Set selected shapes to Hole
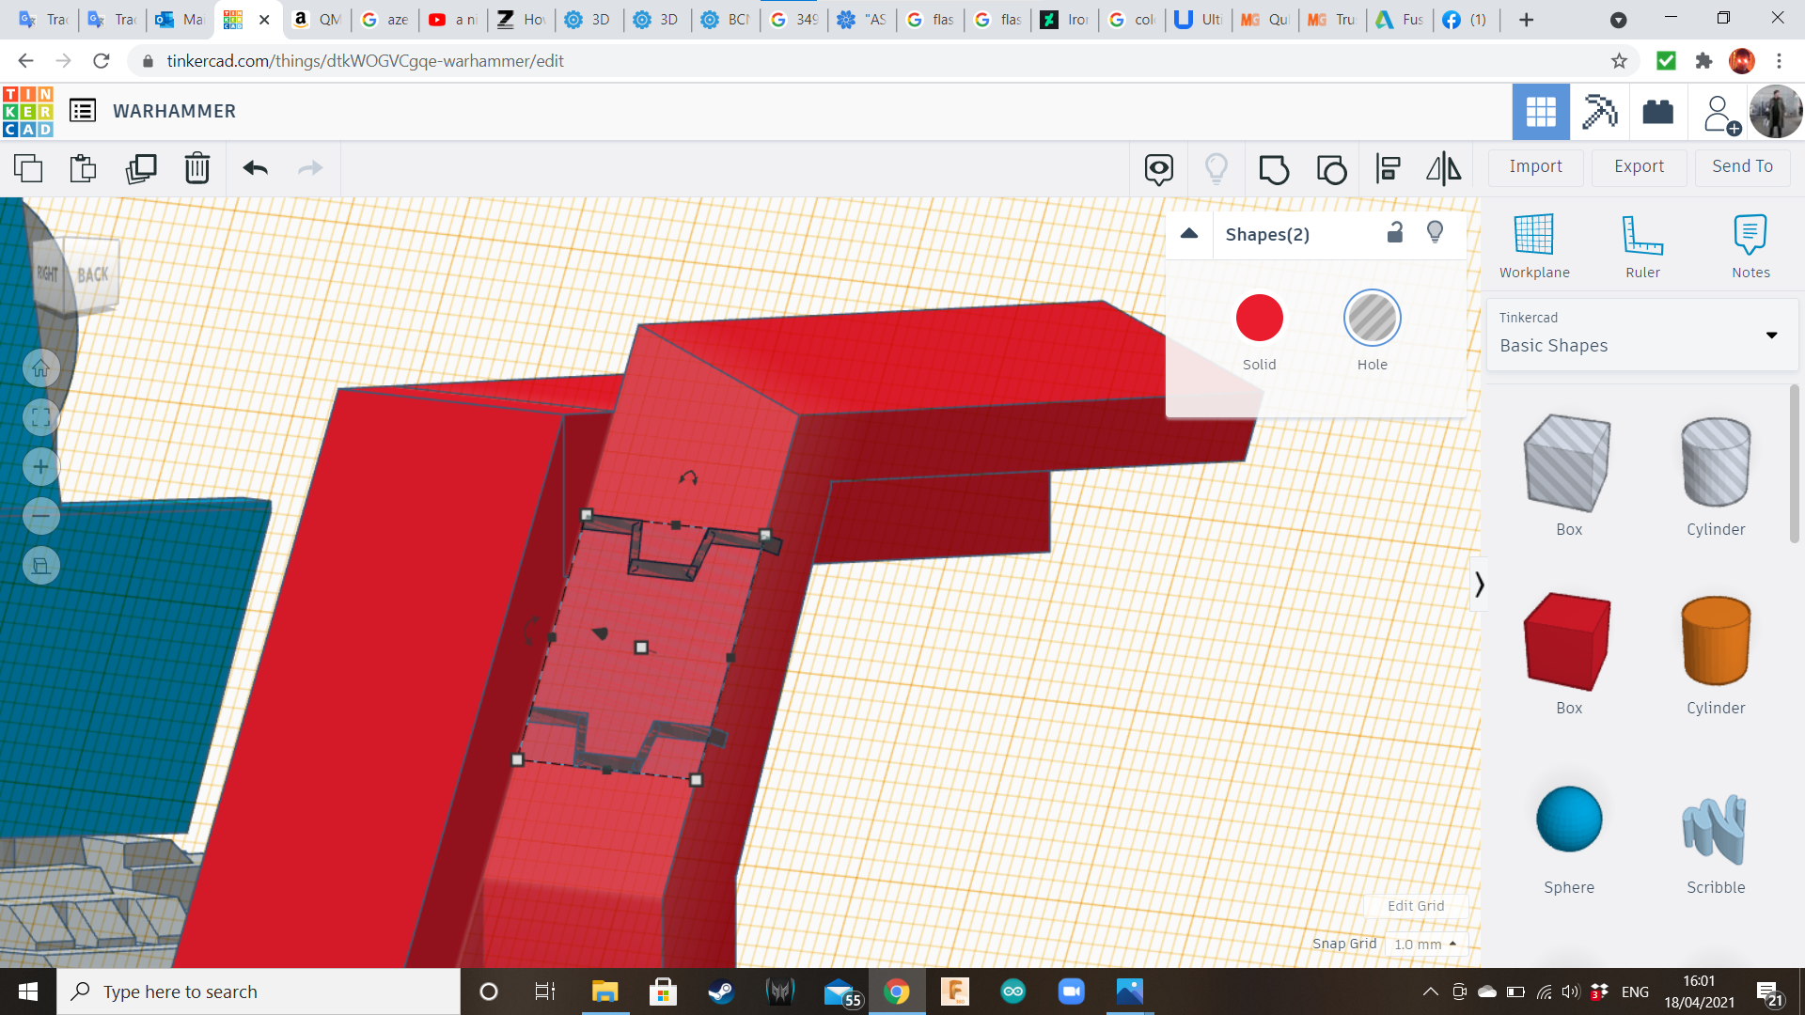Screen dimensions: 1805x1015 pos(1372,319)
